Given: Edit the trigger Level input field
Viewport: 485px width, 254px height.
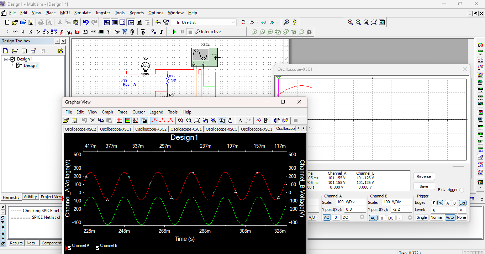Looking at the screenshot, I should (446, 210).
